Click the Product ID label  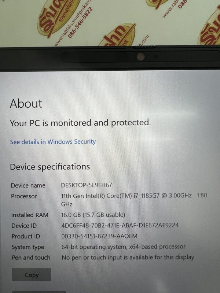pos(26,236)
